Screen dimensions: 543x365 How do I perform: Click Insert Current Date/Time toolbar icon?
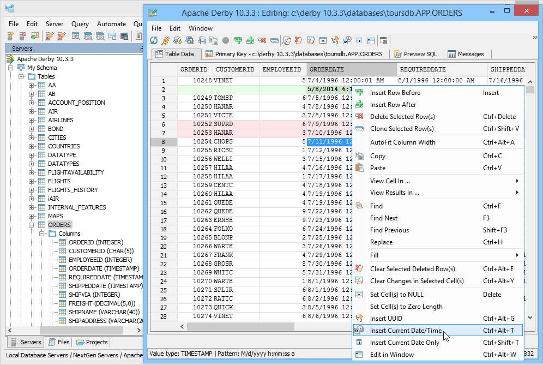tap(347, 40)
